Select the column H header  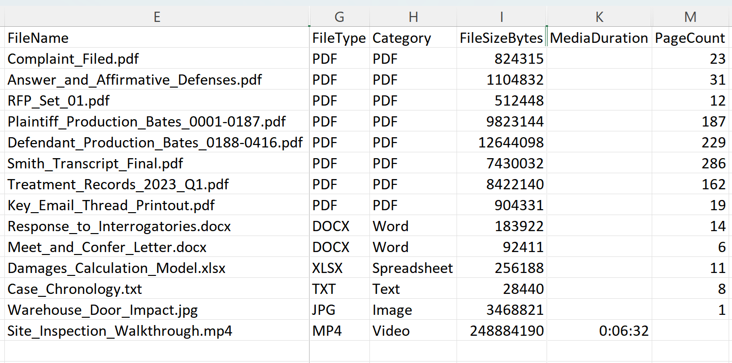[x=413, y=17]
